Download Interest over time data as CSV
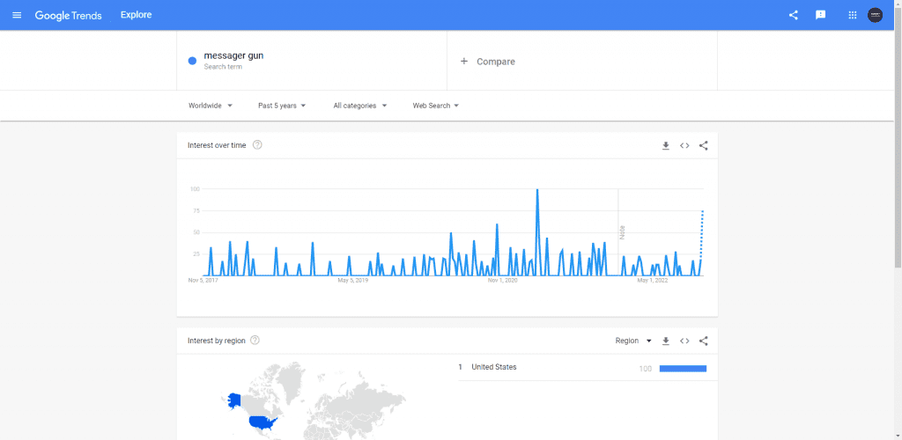The image size is (902, 440). pyautogui.click(x=666, y=145)
